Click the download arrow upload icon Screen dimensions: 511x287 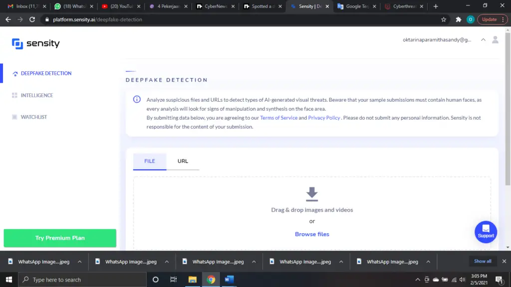click(312, 194)
